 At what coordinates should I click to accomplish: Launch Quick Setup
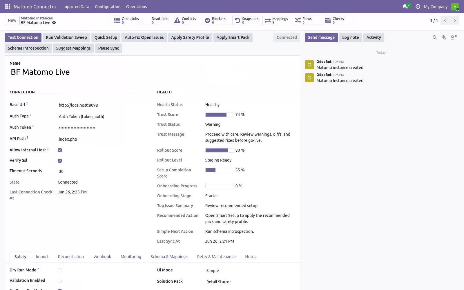pyautogui.click(x=106, y=37)
